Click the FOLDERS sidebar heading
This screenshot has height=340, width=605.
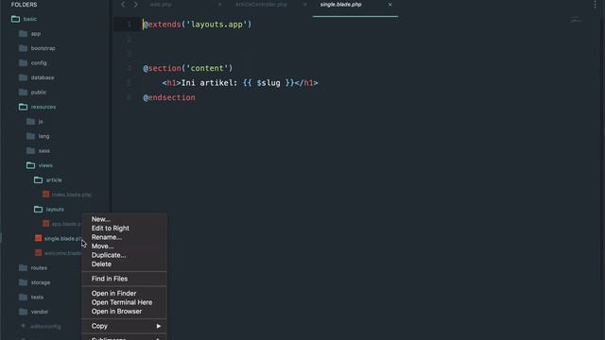coord(24,5)
